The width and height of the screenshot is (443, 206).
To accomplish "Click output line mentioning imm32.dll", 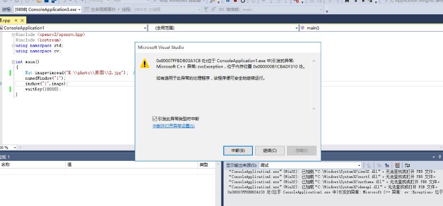I will [332, 171].
